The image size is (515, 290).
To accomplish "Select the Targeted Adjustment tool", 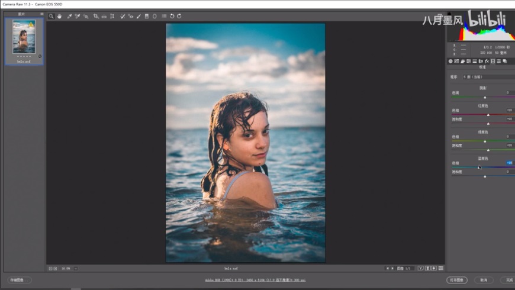I will [86, 16].
